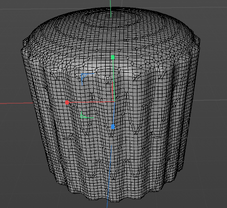Grab the blue Z-axis gizmo handle
Screen dimensions: 227x208
coord(113,127)
